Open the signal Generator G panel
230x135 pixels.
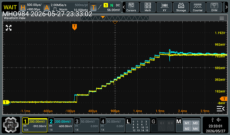click(x=163, y=125)
